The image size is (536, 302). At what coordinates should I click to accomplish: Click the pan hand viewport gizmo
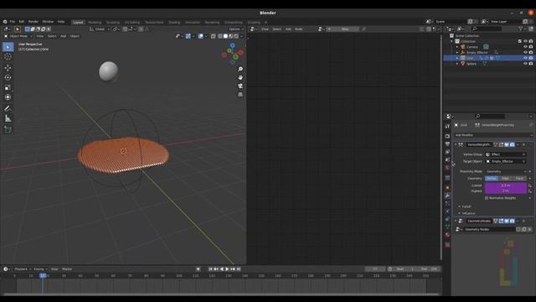tap(240, 77)
